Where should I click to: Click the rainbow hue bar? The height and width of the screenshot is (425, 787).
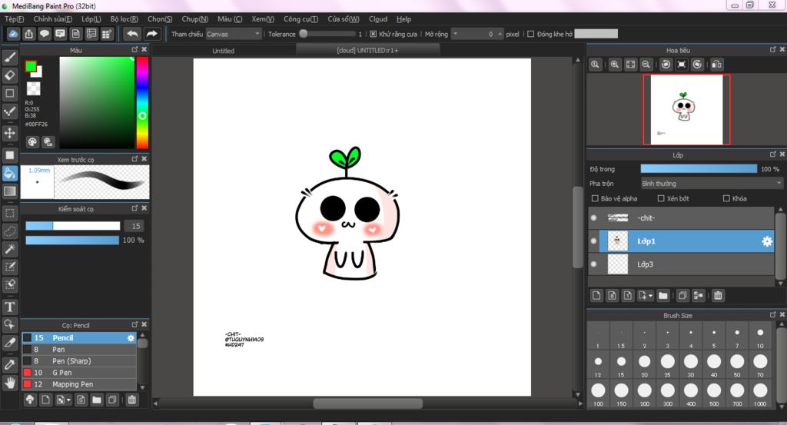[142, 102]
